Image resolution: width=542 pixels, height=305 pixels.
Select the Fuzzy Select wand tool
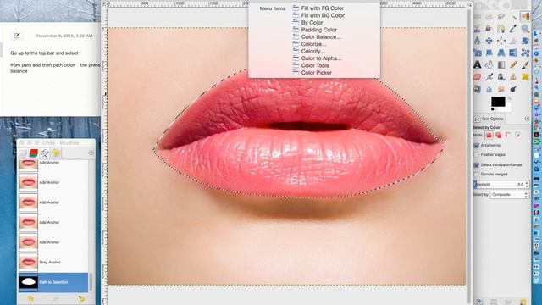pos(513,16)
